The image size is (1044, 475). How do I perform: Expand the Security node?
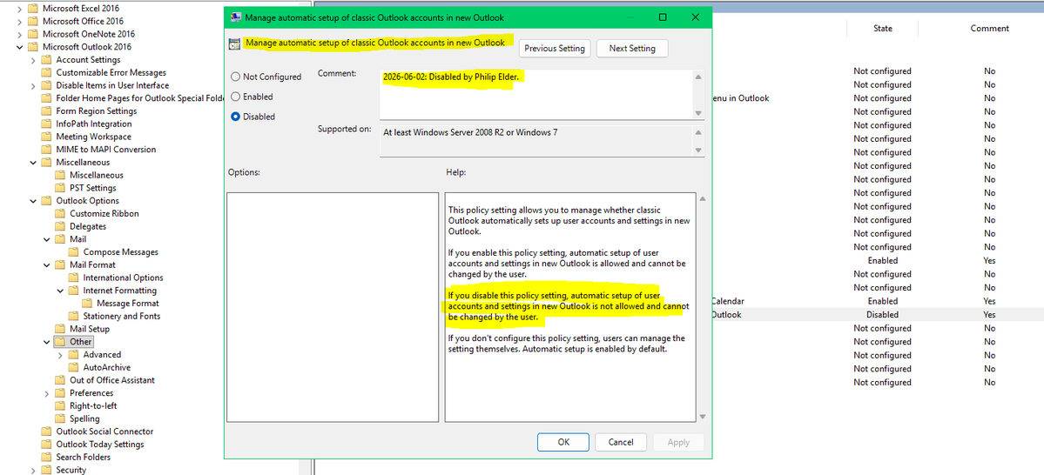[x=33, y=470]
